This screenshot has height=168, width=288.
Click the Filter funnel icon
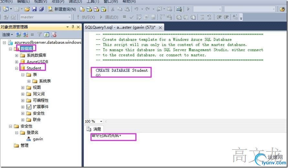pos(39,34)
